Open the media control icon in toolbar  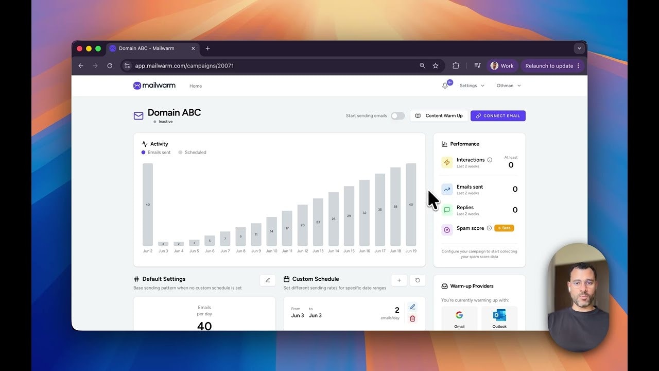click(x=477, y=65)
